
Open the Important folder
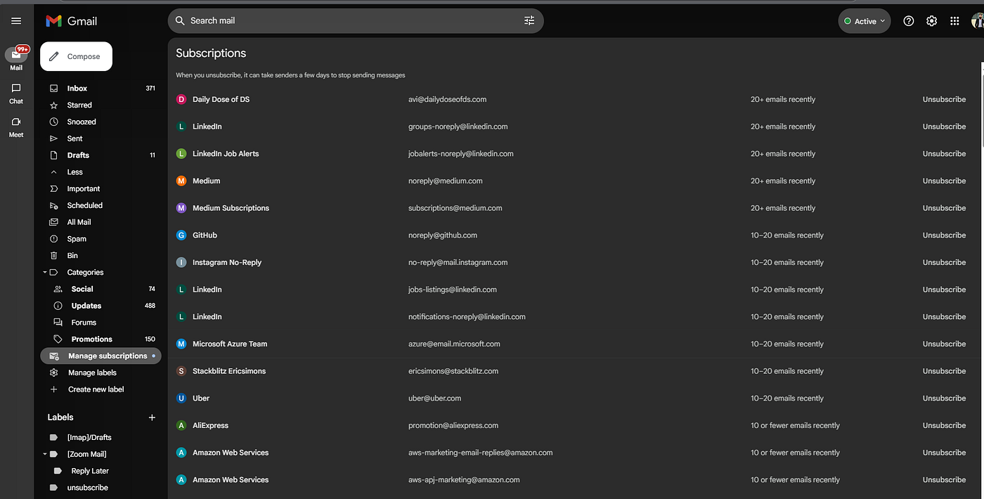tap(100, 189)
